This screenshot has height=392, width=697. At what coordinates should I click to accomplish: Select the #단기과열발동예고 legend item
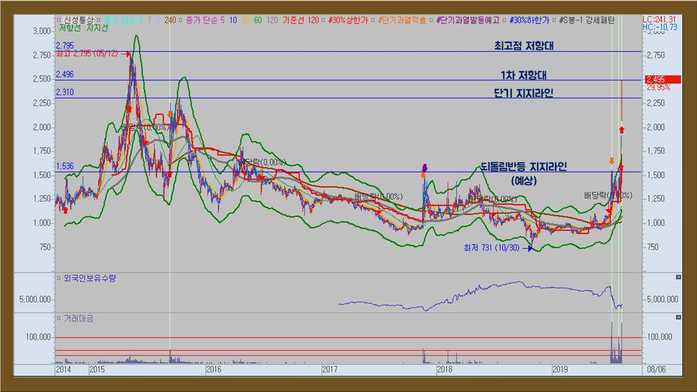coord(468,20)
